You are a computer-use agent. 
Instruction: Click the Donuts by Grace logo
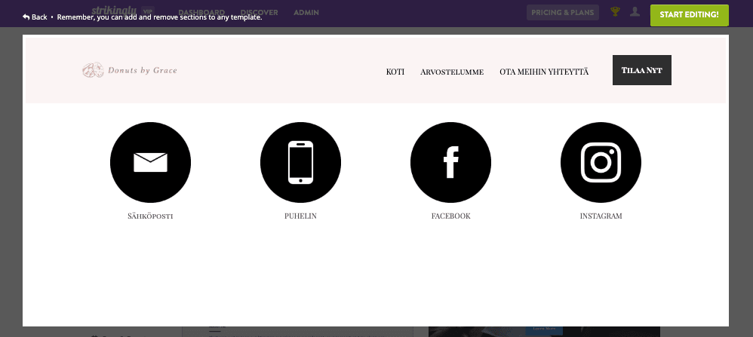pyautogui.click(x=130, y=70)
